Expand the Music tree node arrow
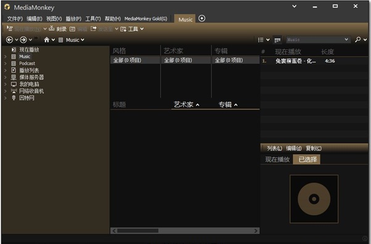 coord(5,57)
